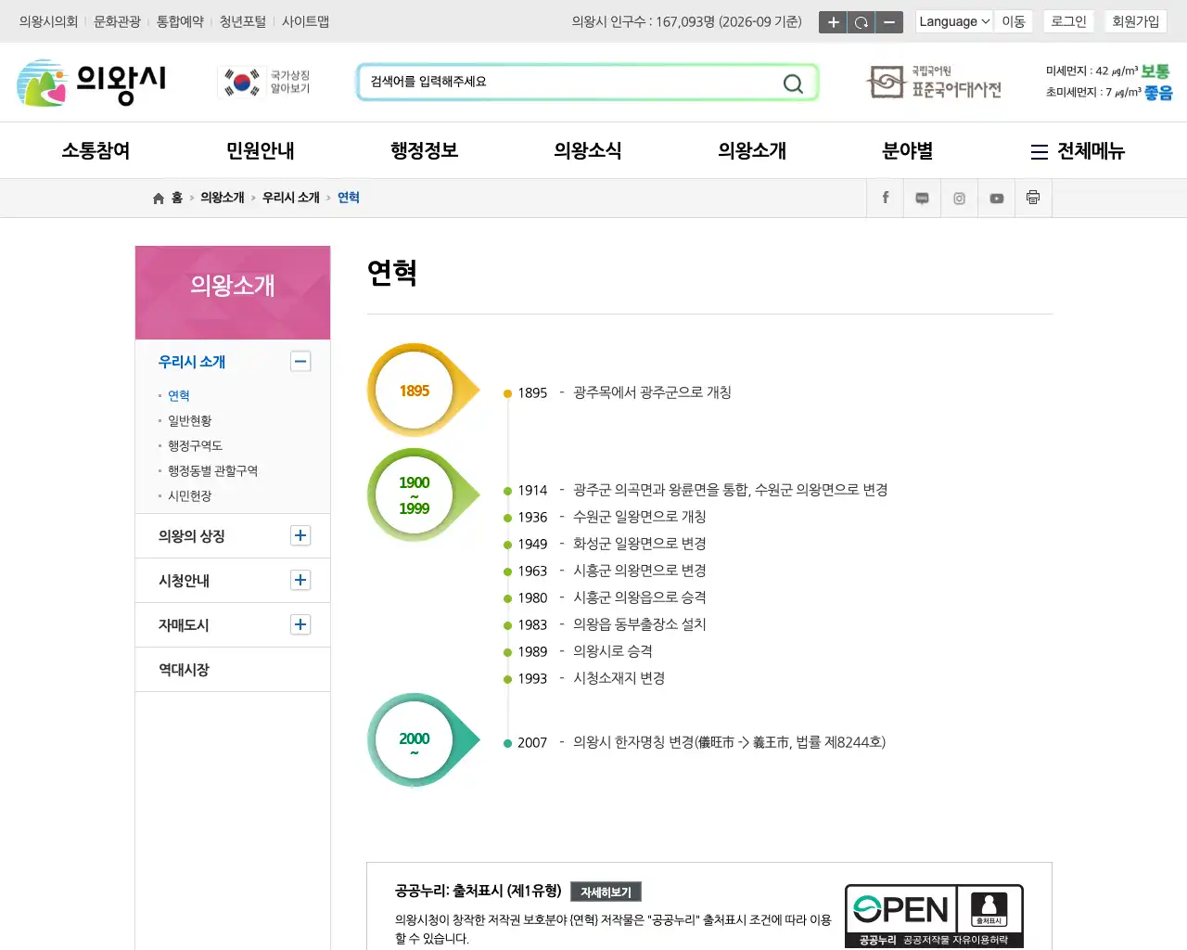
Task: Click 의왕소개 in the breadcrumb
Action: coord(223,198)
